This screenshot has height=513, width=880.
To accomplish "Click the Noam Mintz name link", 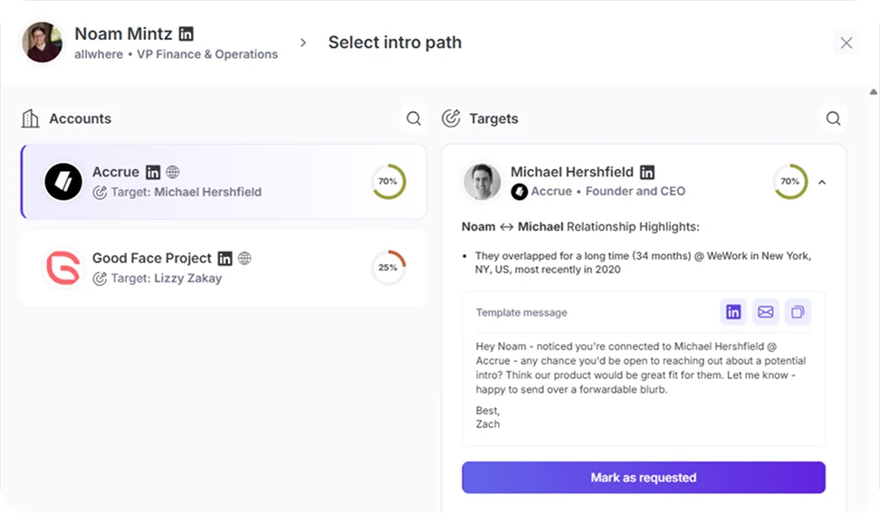I will point(123,33).
